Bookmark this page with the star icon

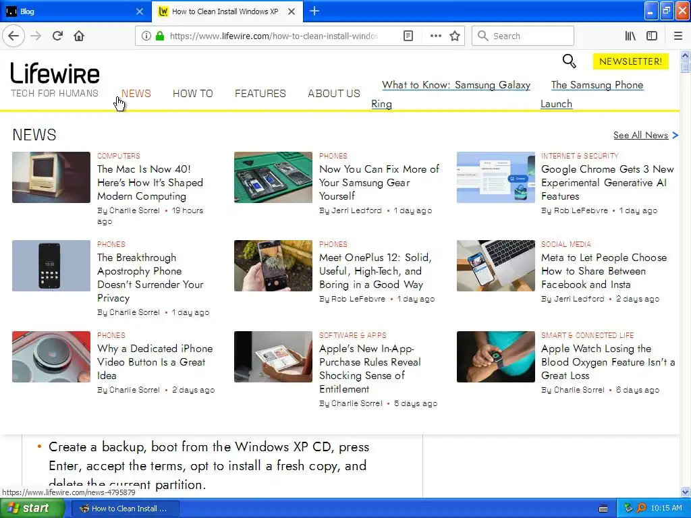tap(455, 36)
